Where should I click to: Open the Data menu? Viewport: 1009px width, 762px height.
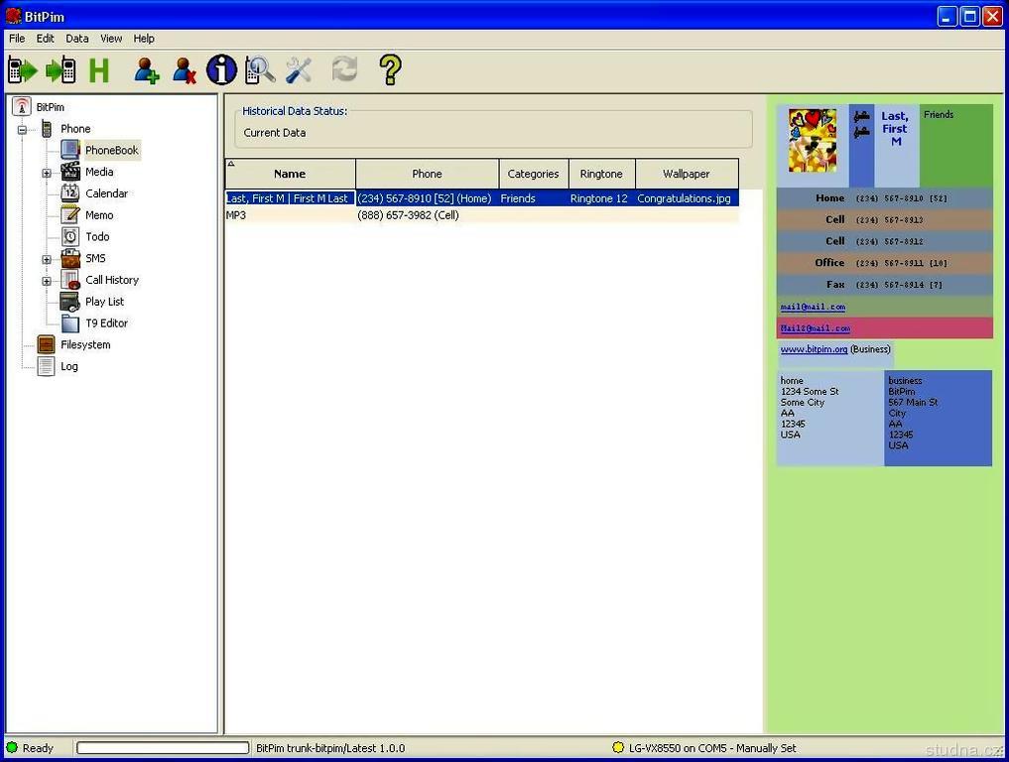point(77,39)
